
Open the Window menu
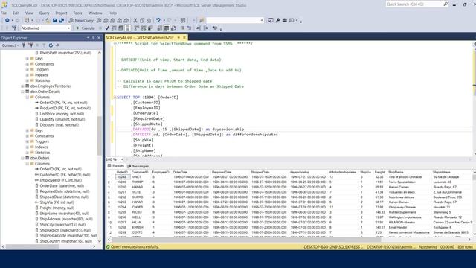[x=95, y=13]
